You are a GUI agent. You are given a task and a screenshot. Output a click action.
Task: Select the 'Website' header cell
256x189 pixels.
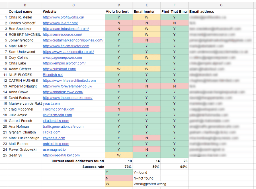click(73, 12)
